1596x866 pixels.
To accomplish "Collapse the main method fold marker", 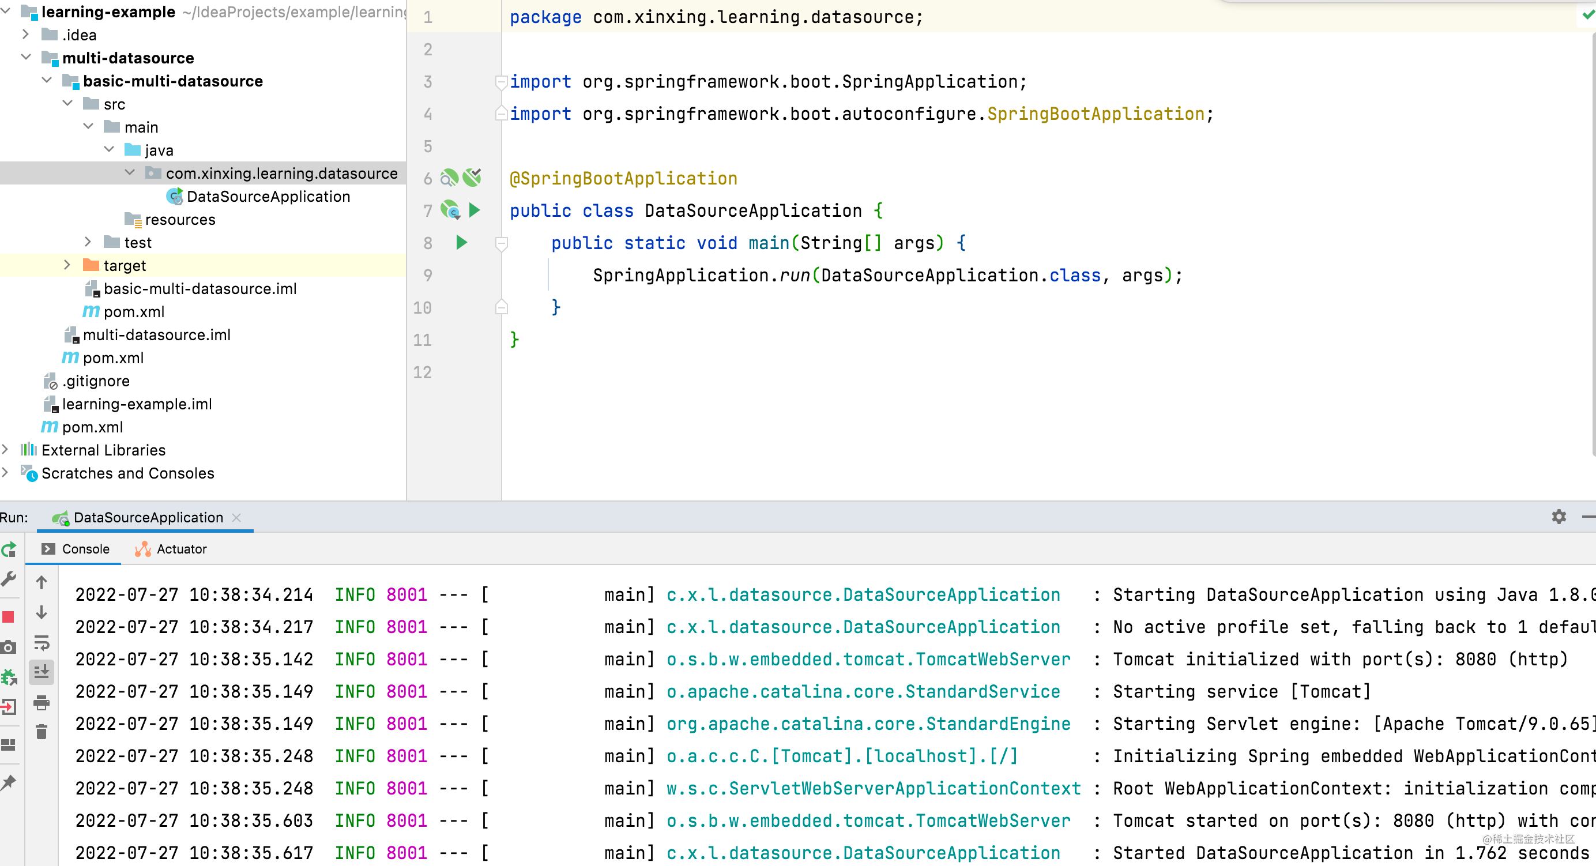I will tap(501, 243).
